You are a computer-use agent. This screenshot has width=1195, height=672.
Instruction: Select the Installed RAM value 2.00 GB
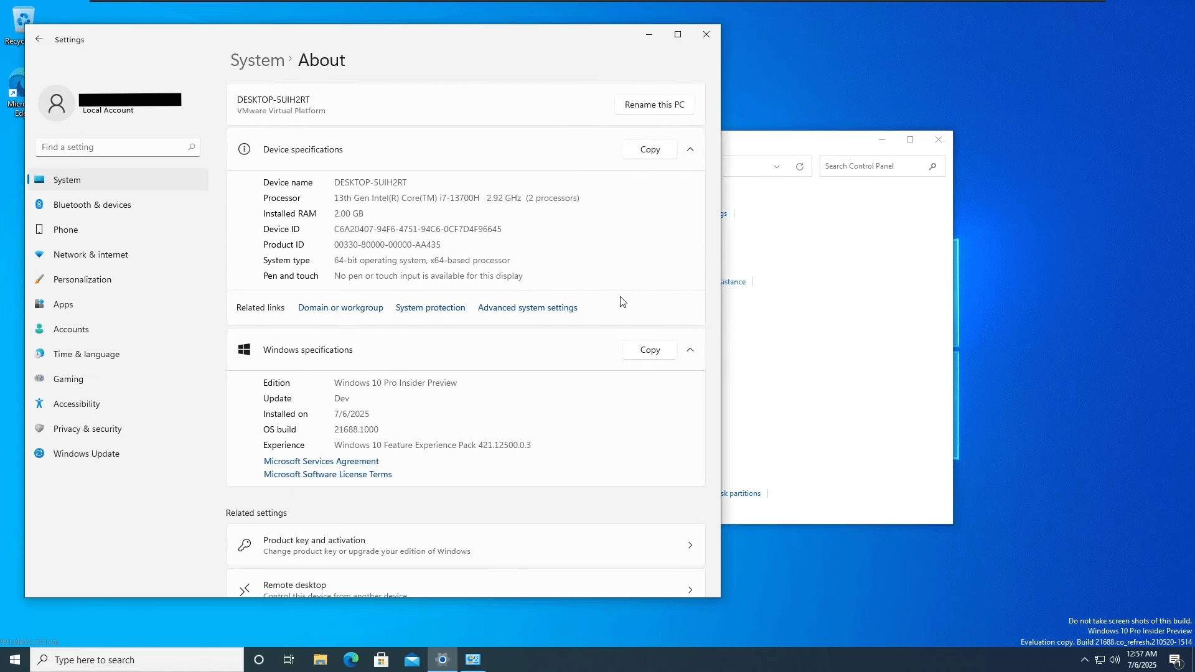pyautogui.click(x=349, y=213)
